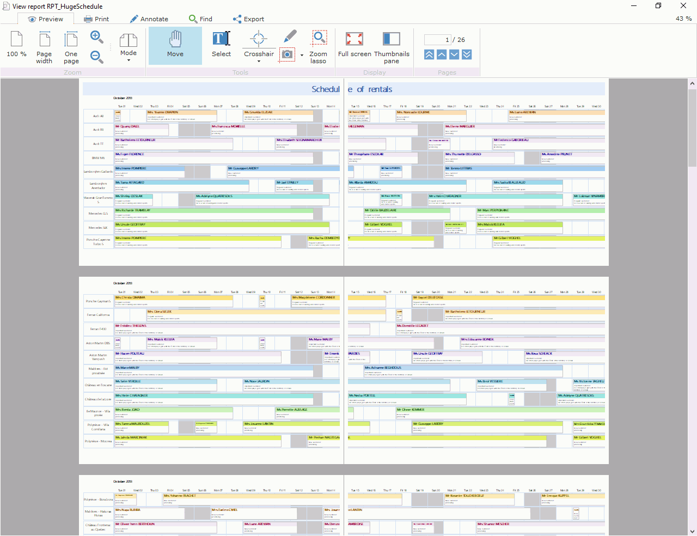Click the vertical scrollbar thumb
This screenshot has height=536, width=697.
pyautogui.click(x=692, y=128)
